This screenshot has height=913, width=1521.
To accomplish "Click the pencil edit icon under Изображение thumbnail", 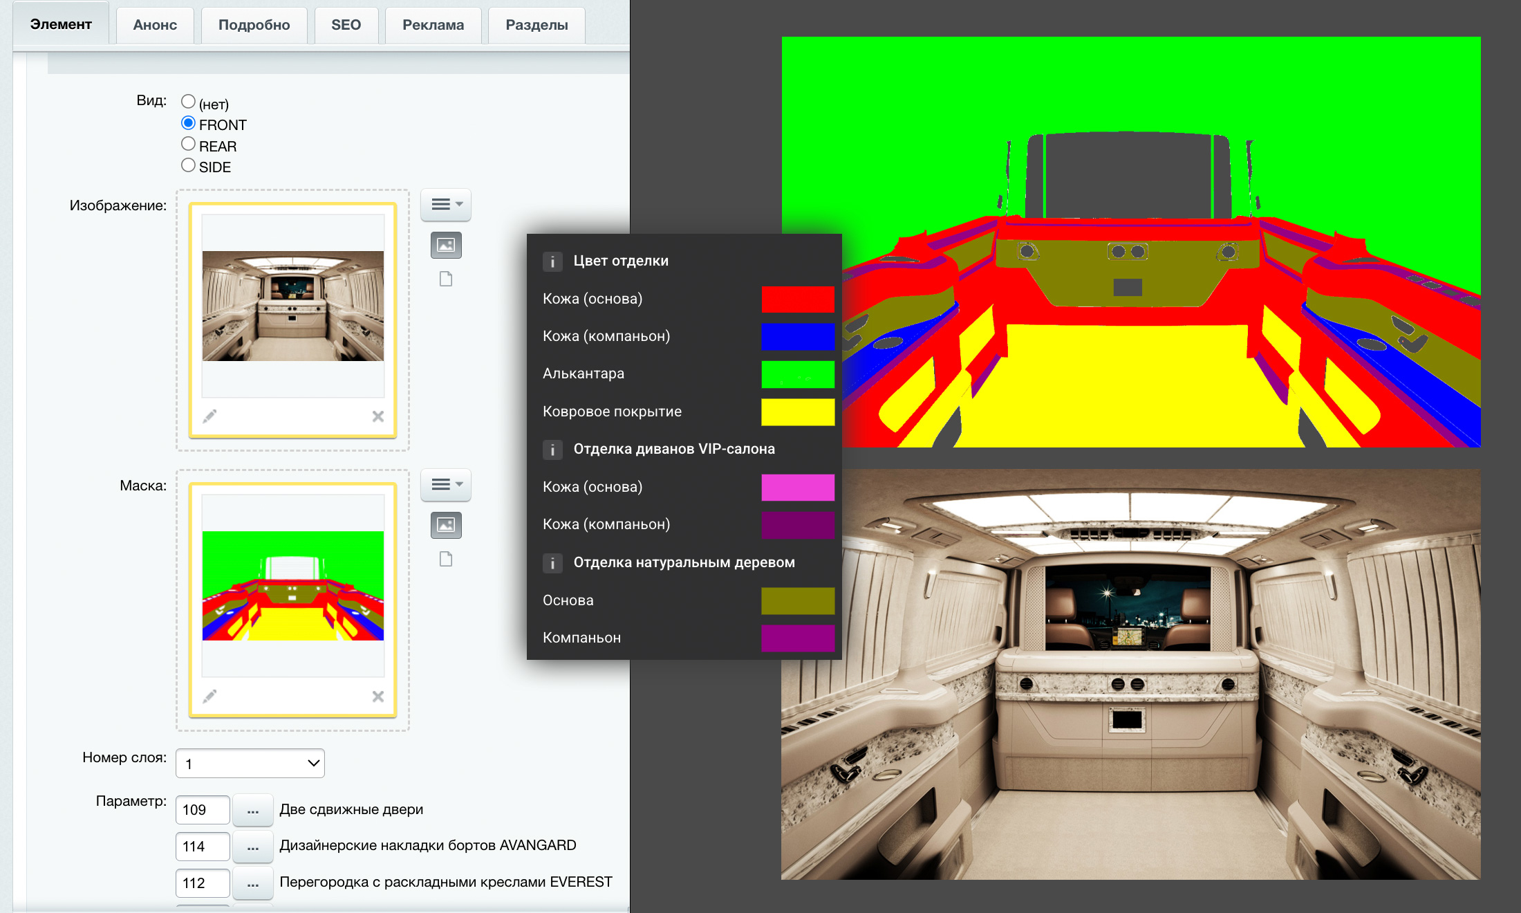I will [209, 416].
